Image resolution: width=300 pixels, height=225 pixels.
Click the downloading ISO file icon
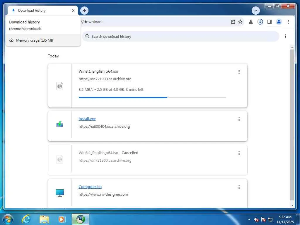point(60,86)
